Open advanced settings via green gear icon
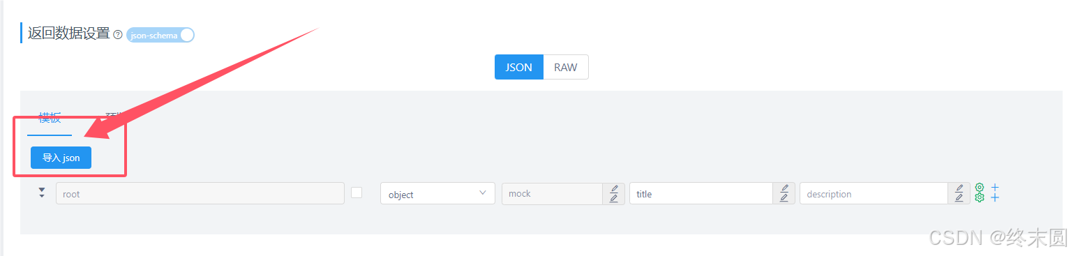This screenshot has width=1071, height=256. pos(980,193)
